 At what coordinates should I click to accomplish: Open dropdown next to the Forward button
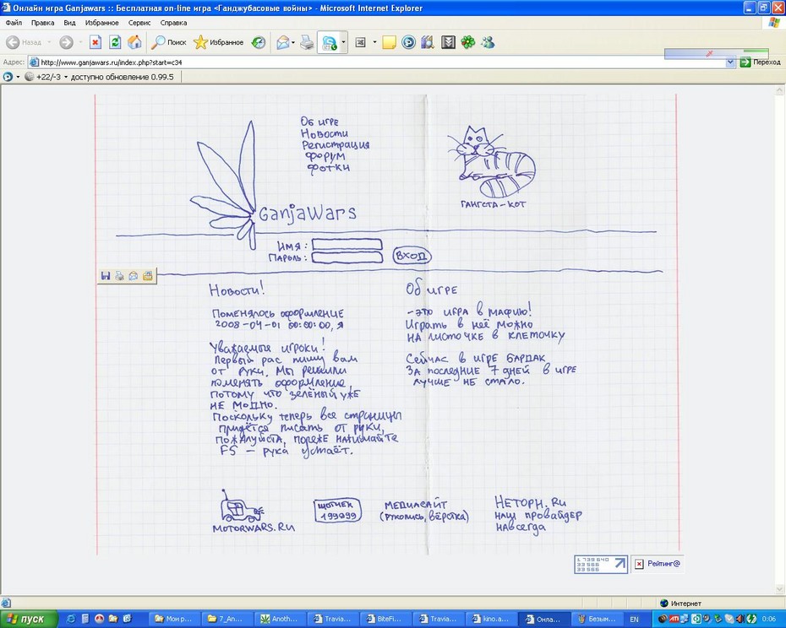click(80, 42)
